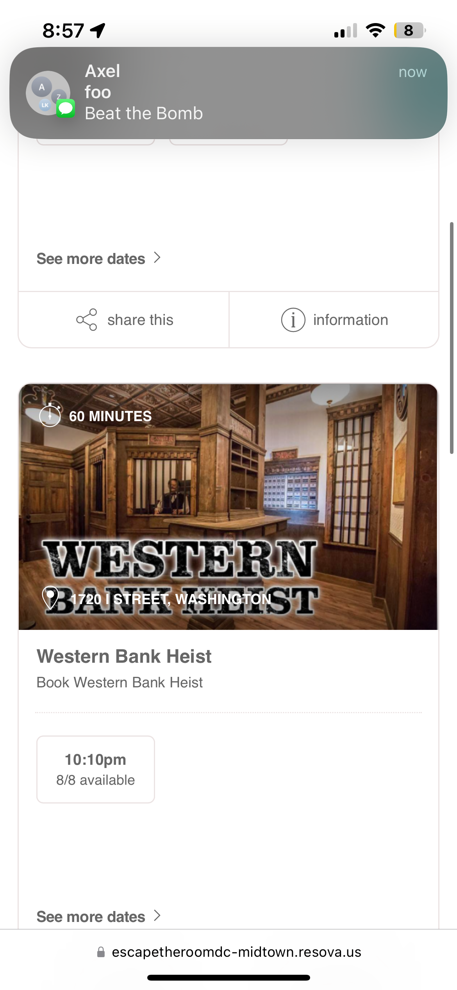Viewport: 457px width, 990px height.
Task: Open the information section
Action: pyautogui.click(x=334, y=320)
